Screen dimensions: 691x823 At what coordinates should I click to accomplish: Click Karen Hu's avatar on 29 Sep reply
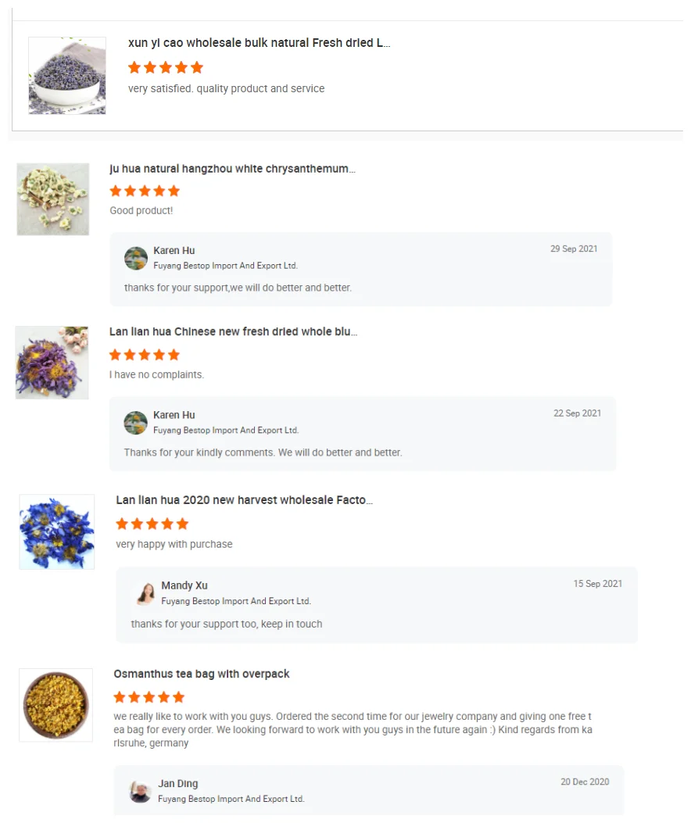tap(136, 258)
